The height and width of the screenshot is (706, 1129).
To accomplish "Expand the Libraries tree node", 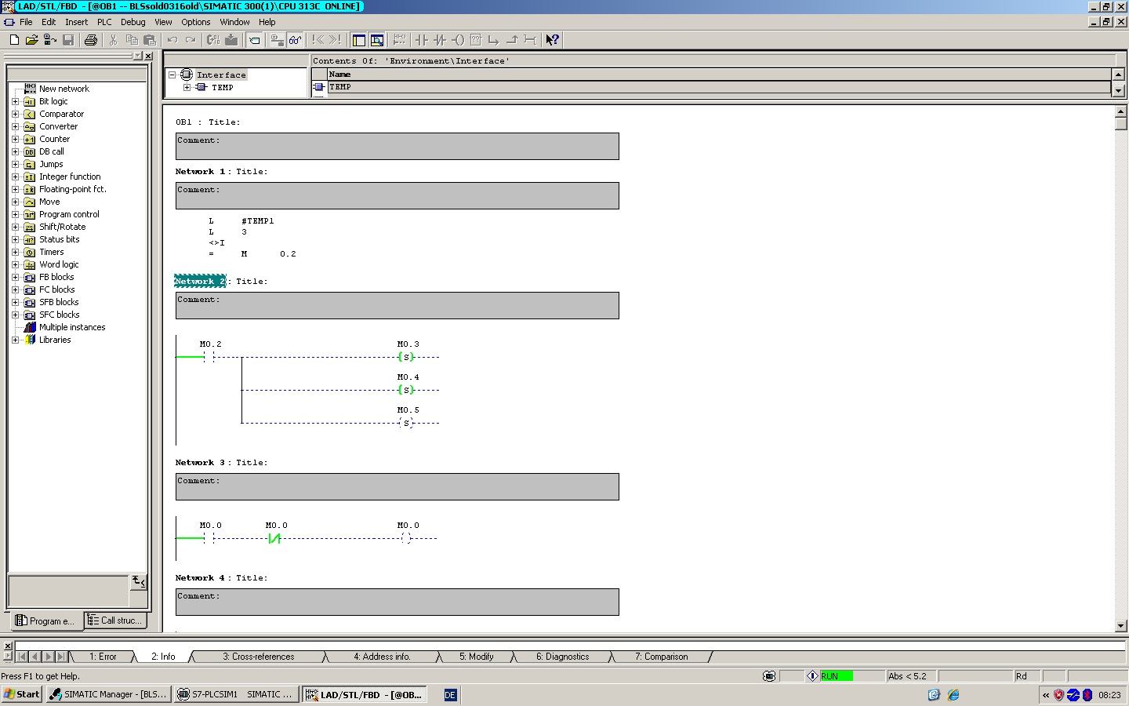I will (x=15, y=340).
